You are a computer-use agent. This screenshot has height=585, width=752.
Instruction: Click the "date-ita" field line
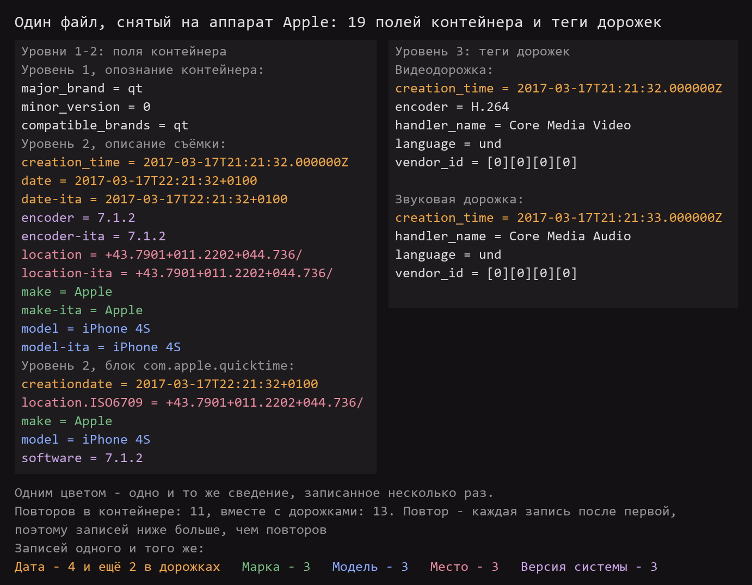point(154,200)
